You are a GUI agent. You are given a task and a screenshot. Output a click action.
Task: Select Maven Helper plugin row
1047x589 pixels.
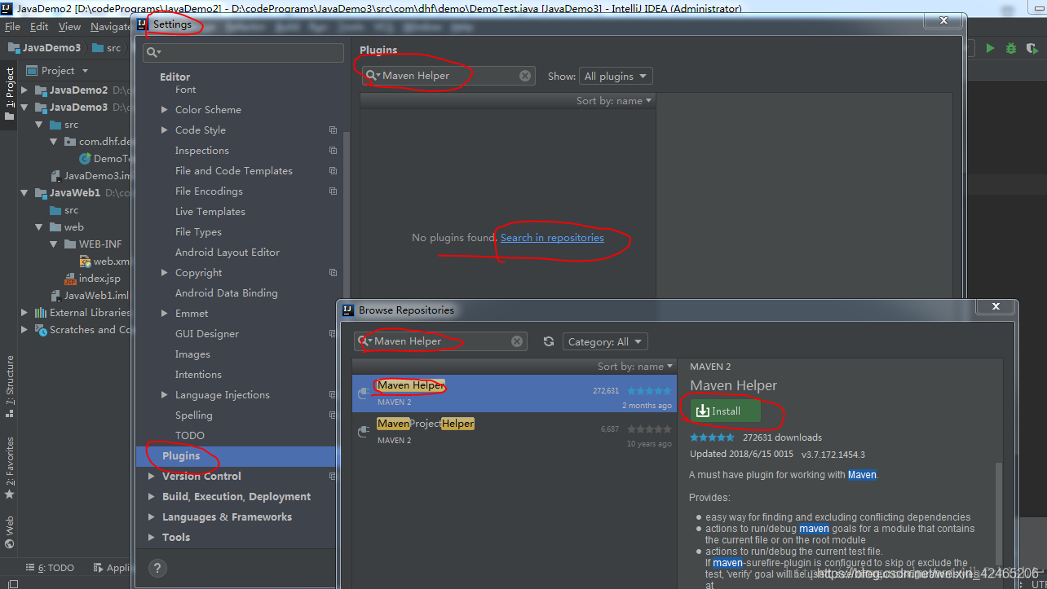(x=515, y=393)
